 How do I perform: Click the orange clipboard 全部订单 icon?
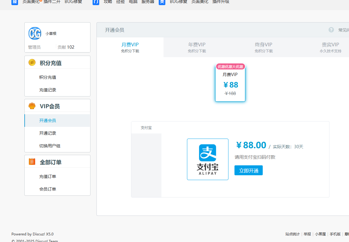pos(32,162)
